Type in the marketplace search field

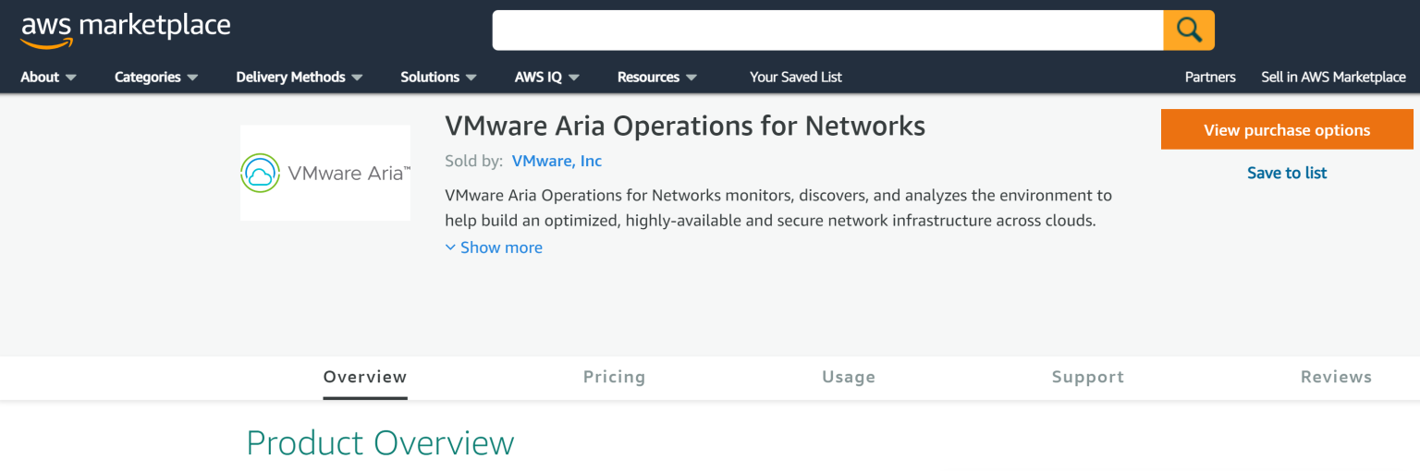click(826, 30)
